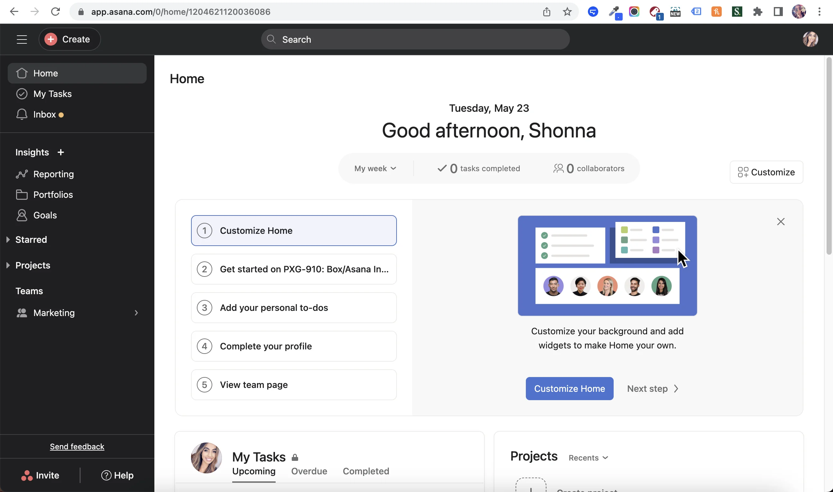
Task: Open Portfolios in the sidebar
Action: (x=77, y=195)
